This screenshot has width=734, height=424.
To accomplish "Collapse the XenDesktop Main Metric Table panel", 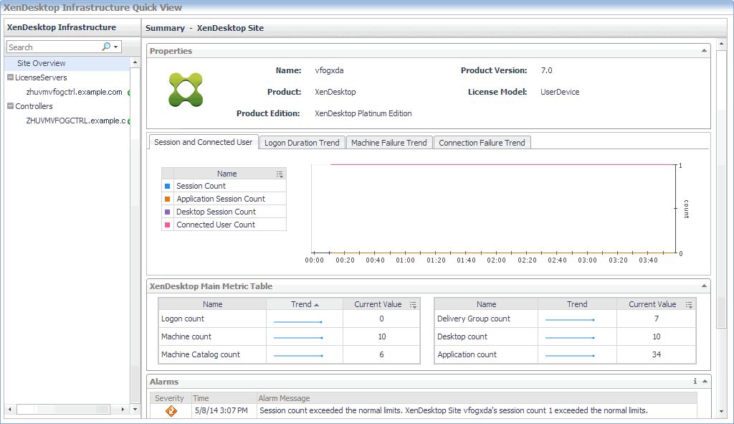I will click(x=704, y=286).
